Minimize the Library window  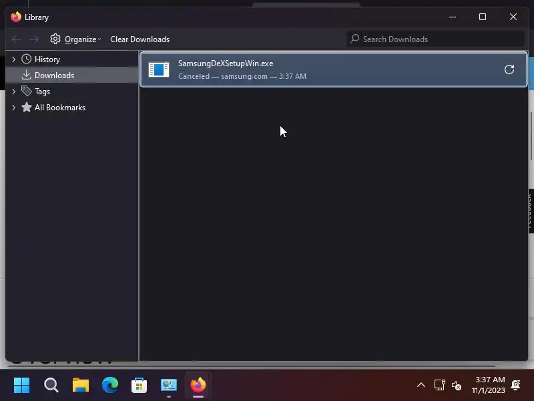click(x=453, y=17)
